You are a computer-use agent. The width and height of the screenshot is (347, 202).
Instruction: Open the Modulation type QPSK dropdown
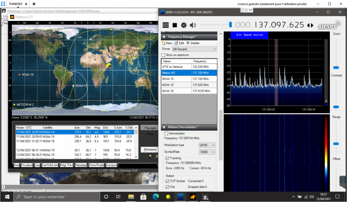[x=207, y=145]
